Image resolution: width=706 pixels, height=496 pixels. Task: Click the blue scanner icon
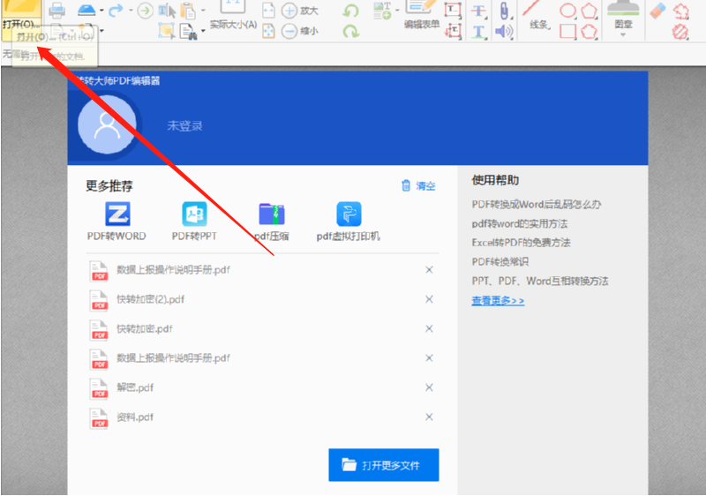click(x=86, y=10)
